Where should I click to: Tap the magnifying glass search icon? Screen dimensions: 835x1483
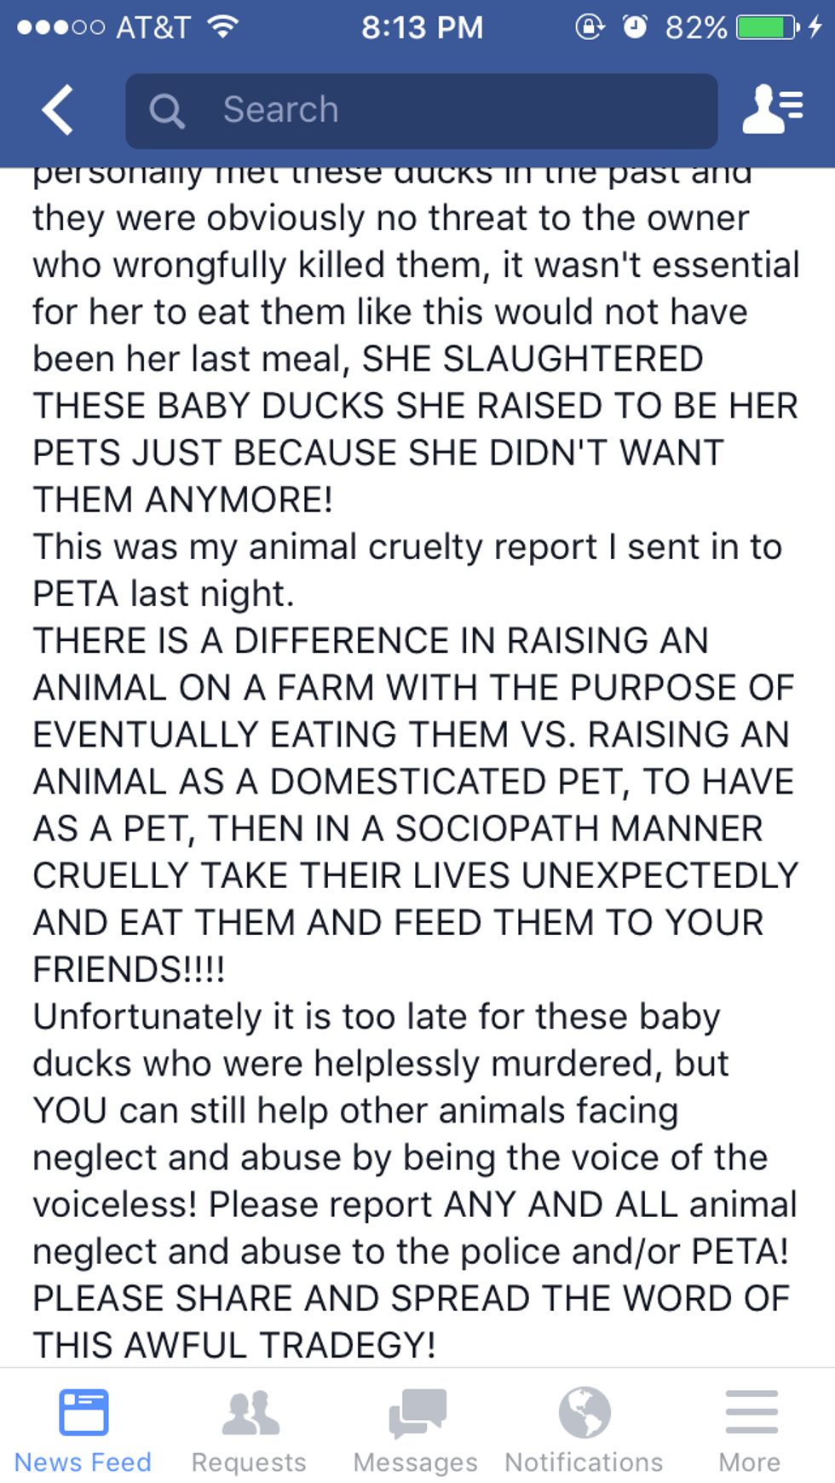tap(167, 111)
